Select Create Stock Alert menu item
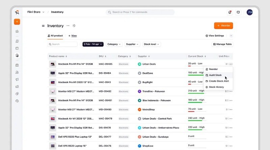The image size is (270, 150). tap(218, 81)
